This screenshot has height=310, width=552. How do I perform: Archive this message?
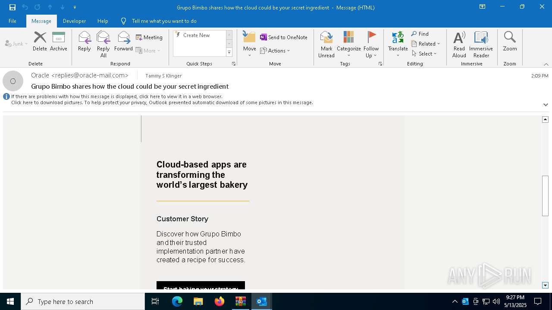click(x=59, y=42)
